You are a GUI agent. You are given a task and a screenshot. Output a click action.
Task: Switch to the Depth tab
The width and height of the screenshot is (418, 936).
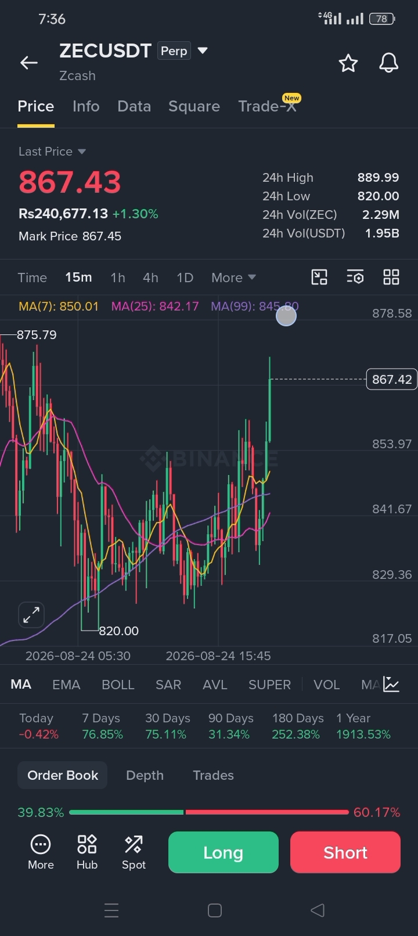pyautogui.click(x=145, y=775)
